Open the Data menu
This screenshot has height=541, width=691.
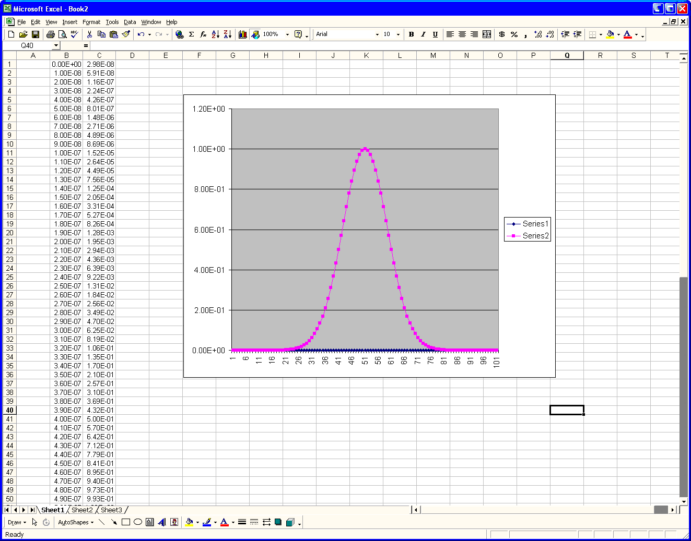click(x=130, y=22)
